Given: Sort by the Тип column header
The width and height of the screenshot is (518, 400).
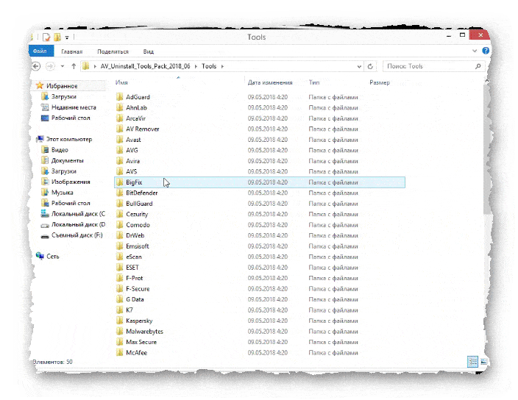Looking at the screenshot, I should click(314, 82).
